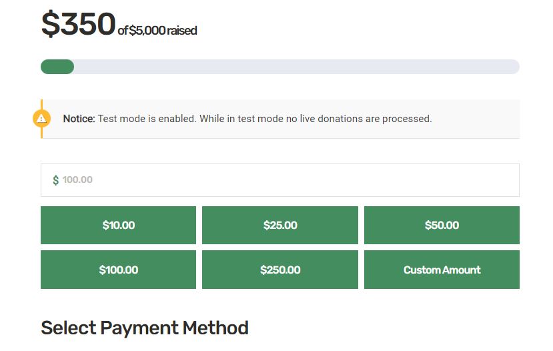The width and height of the screenshot is (553, 351).
Task: Click the green dollar sign symbol
Action: tap(56, 180)
